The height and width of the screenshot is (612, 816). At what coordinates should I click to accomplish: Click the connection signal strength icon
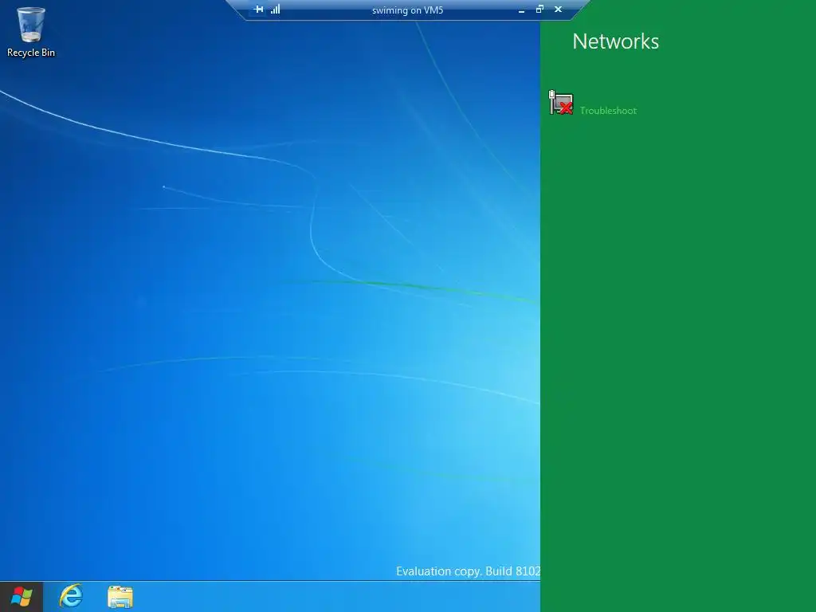pyautogui.click(x=275, y=9)
